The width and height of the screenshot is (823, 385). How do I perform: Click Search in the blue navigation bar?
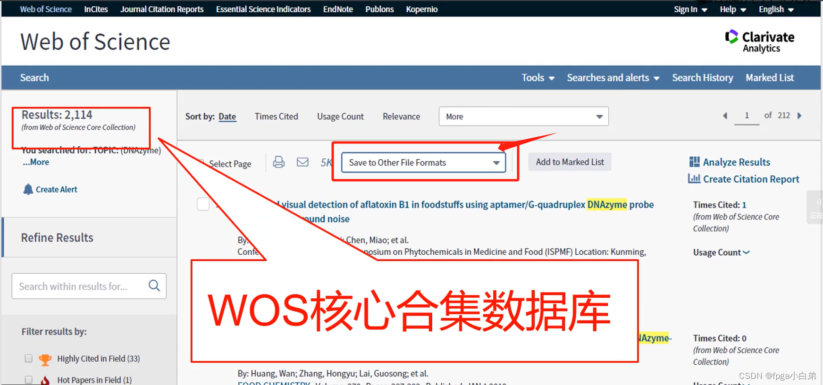point(34,78)
